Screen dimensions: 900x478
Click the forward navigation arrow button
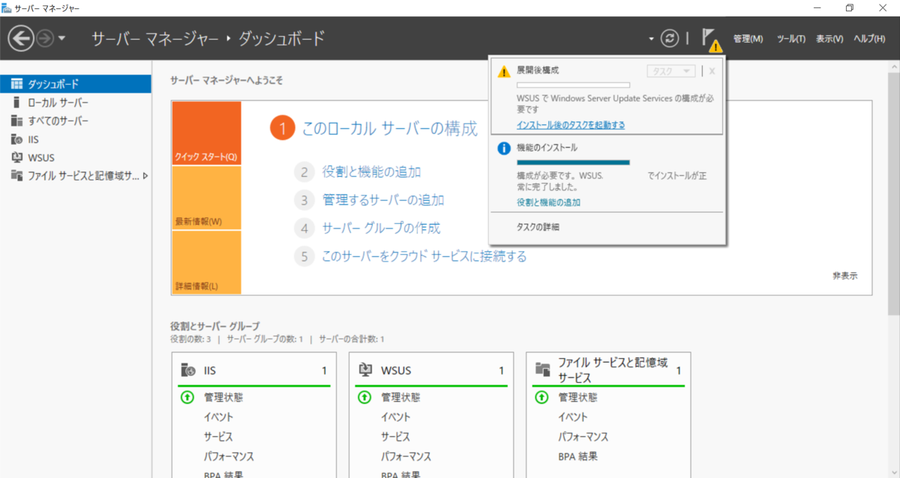45,38
